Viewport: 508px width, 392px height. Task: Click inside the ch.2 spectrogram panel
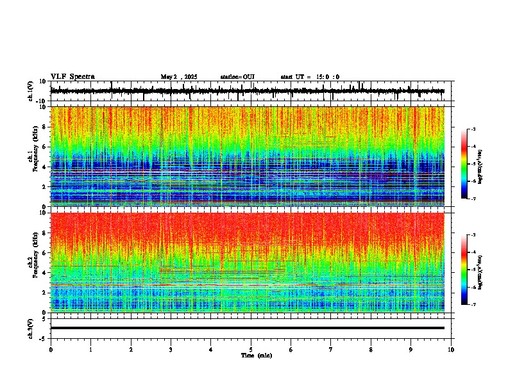(x=247, y=263)
